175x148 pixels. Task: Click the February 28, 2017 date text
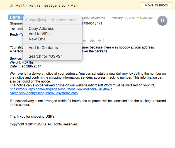[131, 18]
